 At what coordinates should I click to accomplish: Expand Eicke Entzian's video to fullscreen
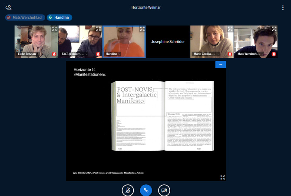(54, 29)
